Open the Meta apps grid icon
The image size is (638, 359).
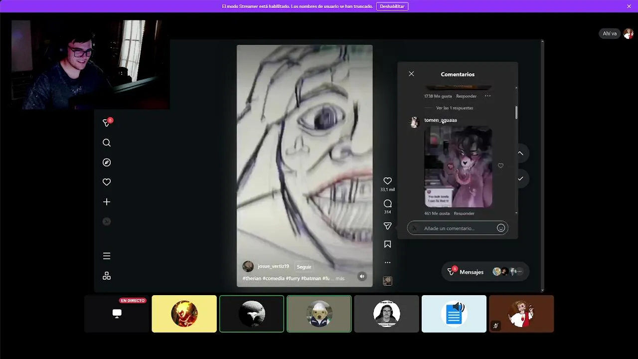[x=107, y=276]
